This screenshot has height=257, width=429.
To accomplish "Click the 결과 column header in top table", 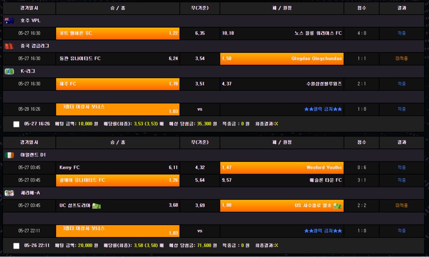I will tap(402, 8).
